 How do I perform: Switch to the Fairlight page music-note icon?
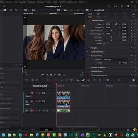click(x=85, y=130)
